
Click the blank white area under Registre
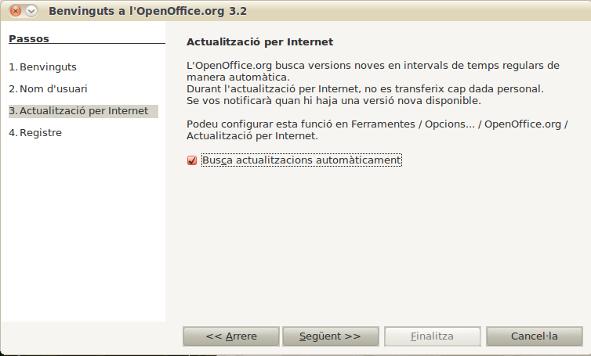83,229
